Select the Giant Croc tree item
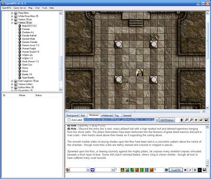This screenshot has width=211, height=179. coord(27,65)
